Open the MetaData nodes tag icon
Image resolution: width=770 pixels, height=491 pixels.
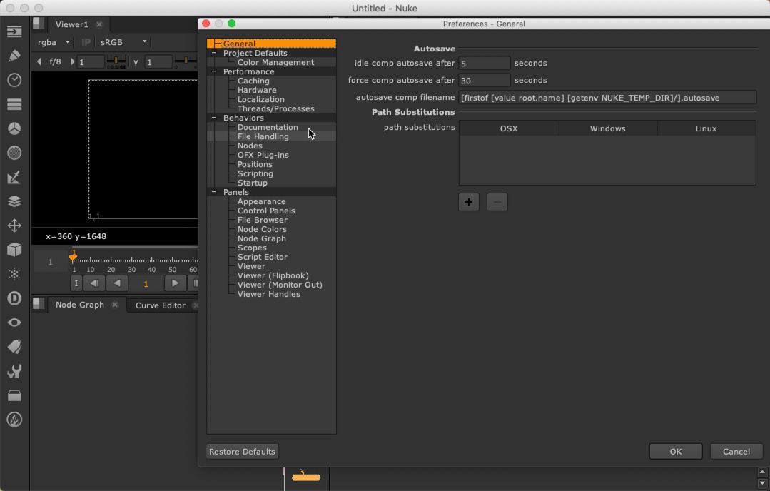coord(14,347)
